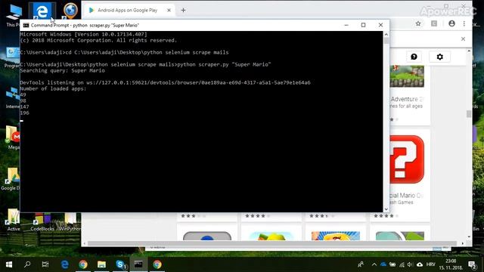This screenshot has height=272, width=484.
Task: Open taskbar search magnifier
Action: tap(27, 264)
